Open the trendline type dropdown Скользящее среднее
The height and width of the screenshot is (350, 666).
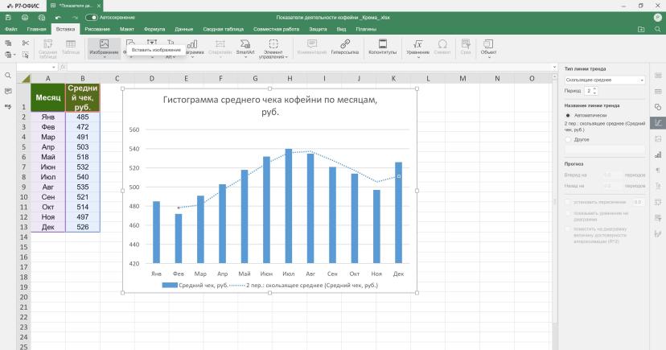604,80
